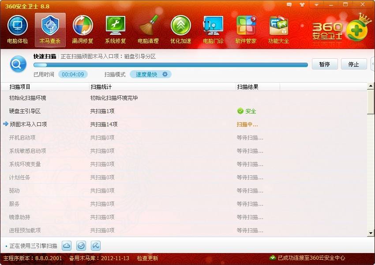Click 已成功连接至360云安全中心 status text
The width and height of the screenshot is (375, 265).
click(311, 258)
